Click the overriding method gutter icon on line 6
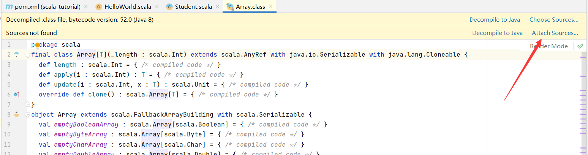Image resolution: width=588 pixels, height=155 pixels. (x=16, y=94)
